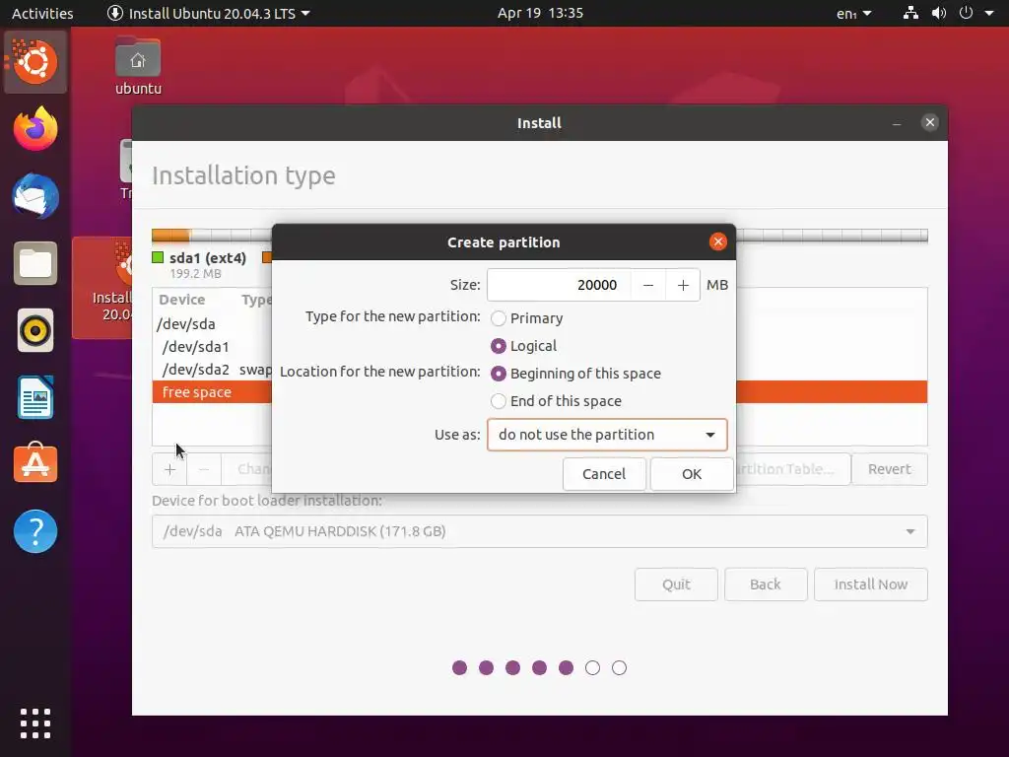The image size is (1009, 757).
Task: Click the Device column header
Action: [x=182, y=300]
